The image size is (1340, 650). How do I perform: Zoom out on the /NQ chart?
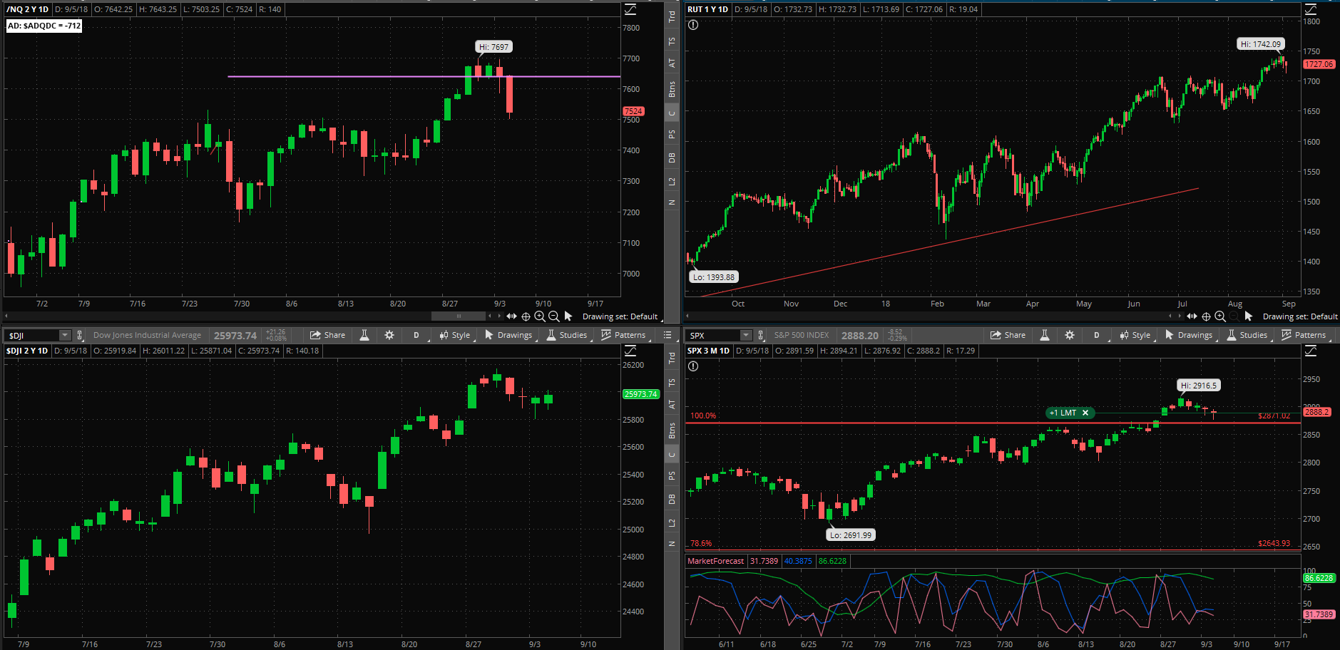pos(553,316)
